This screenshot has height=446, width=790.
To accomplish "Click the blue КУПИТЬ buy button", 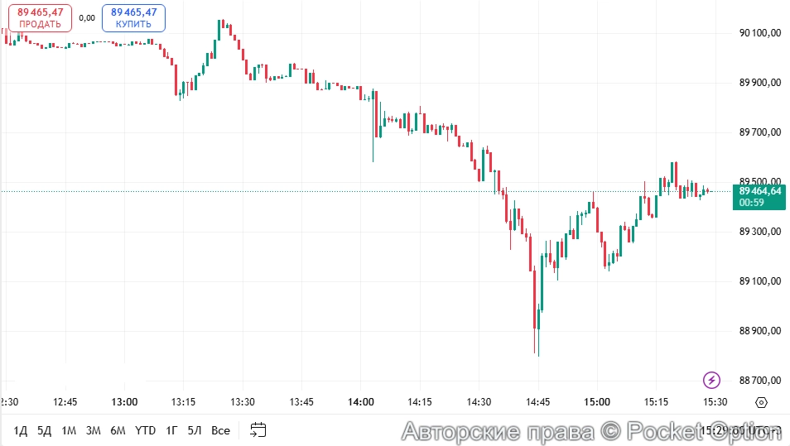I will pos(133,18).
